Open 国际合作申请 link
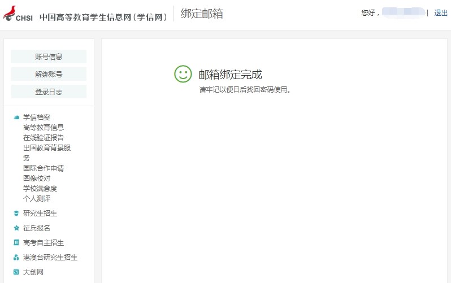Screen dimensions: 451x283 (44, 168)
